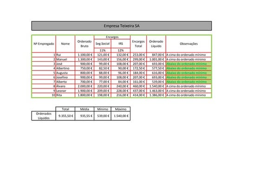Screen dimensions: 260x184
Task: Click the 'Observações' column header
Action: tap(188, 44)
